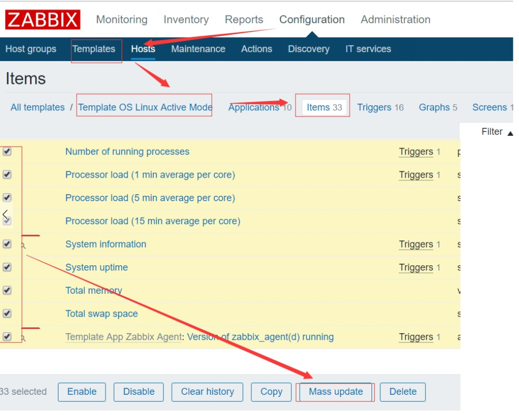Switch to Applications tab
The width and height of the screenshot is (519, 415).
coord(254,107)
